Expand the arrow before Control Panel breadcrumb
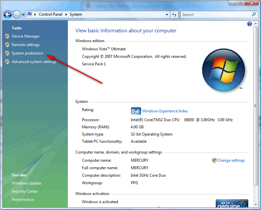The height and width of the screenshot is (210, 261). [35, 14]
